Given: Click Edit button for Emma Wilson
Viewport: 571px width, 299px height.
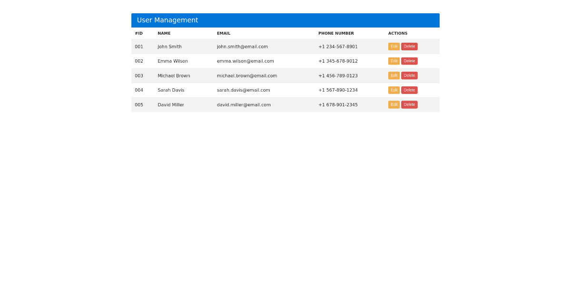Looking at the screenshot, I should (x=394, y=61).
